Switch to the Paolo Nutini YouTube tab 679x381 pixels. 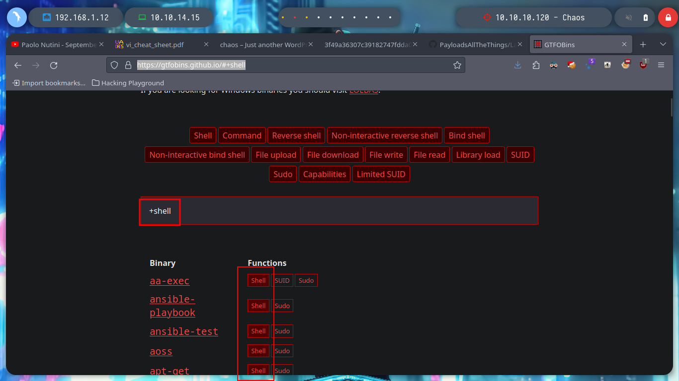click(x=58, y=45)
